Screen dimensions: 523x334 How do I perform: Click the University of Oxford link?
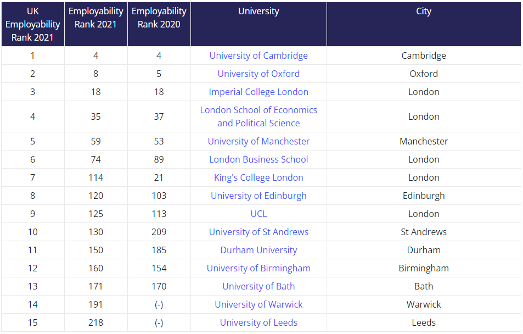click(x=258, y=74)
